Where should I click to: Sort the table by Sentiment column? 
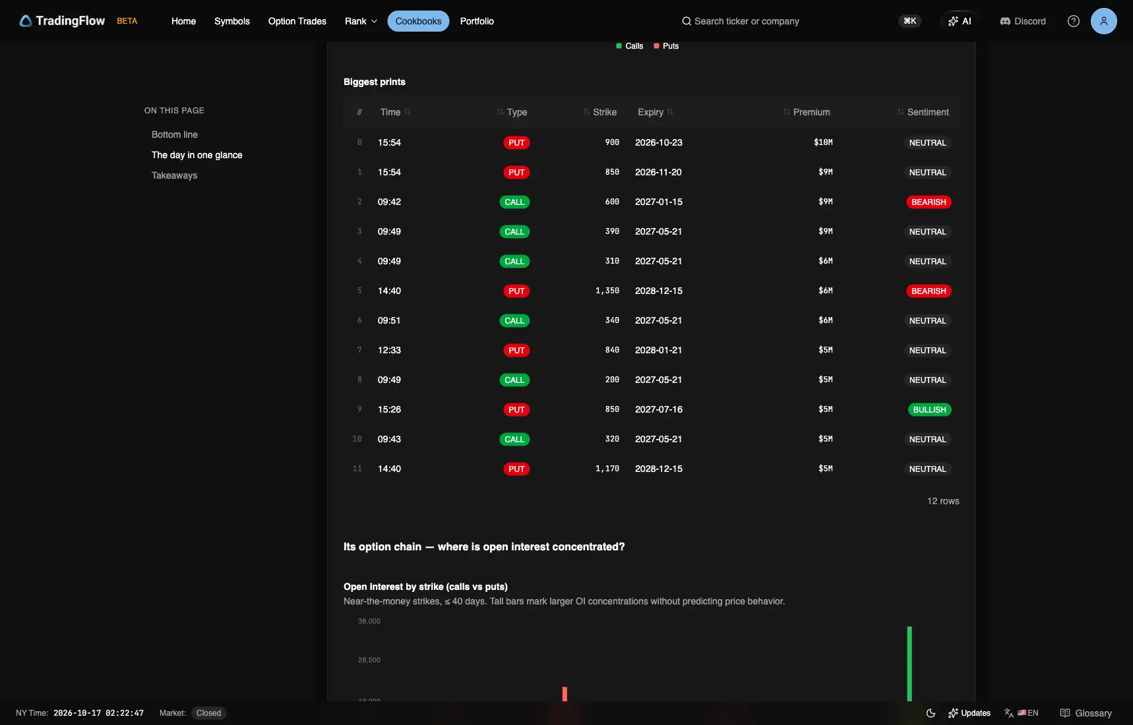point(923,112)
